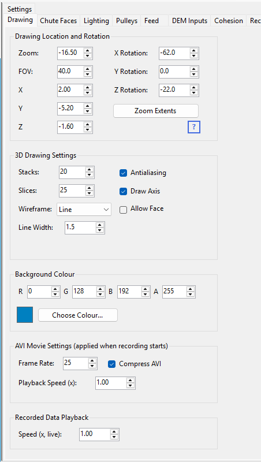Decrease the A alpha value
261x462 pixels.
pyautogui.click(x=191, y=295)
